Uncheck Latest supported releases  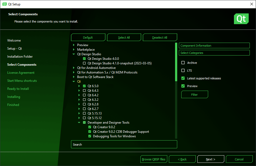(x=183, y=78)
